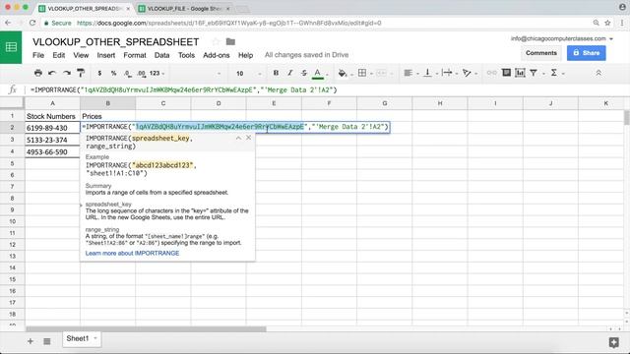Select cell A4 with 4953-66-590
The height and width of the screenshot is (354, 630).
tap(52, 151)
